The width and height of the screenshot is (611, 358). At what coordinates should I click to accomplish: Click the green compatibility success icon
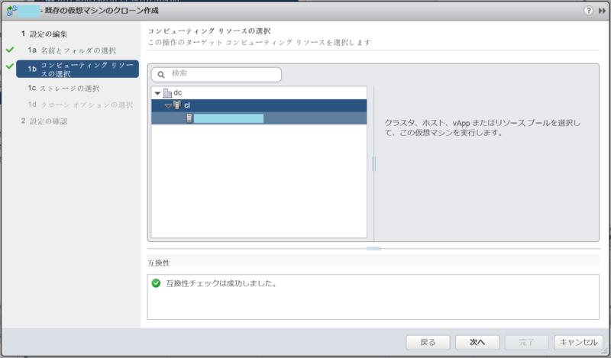[x=156, y=283]
